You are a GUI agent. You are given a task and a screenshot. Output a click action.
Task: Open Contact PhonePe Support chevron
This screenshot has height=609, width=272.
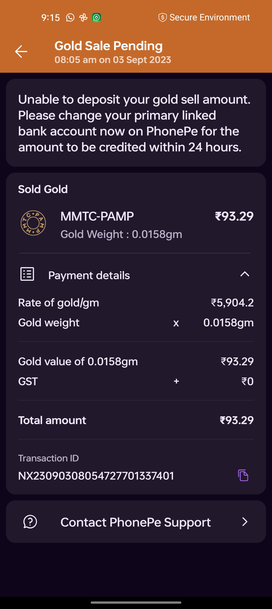pyautogui.click(x=245, y=522)
